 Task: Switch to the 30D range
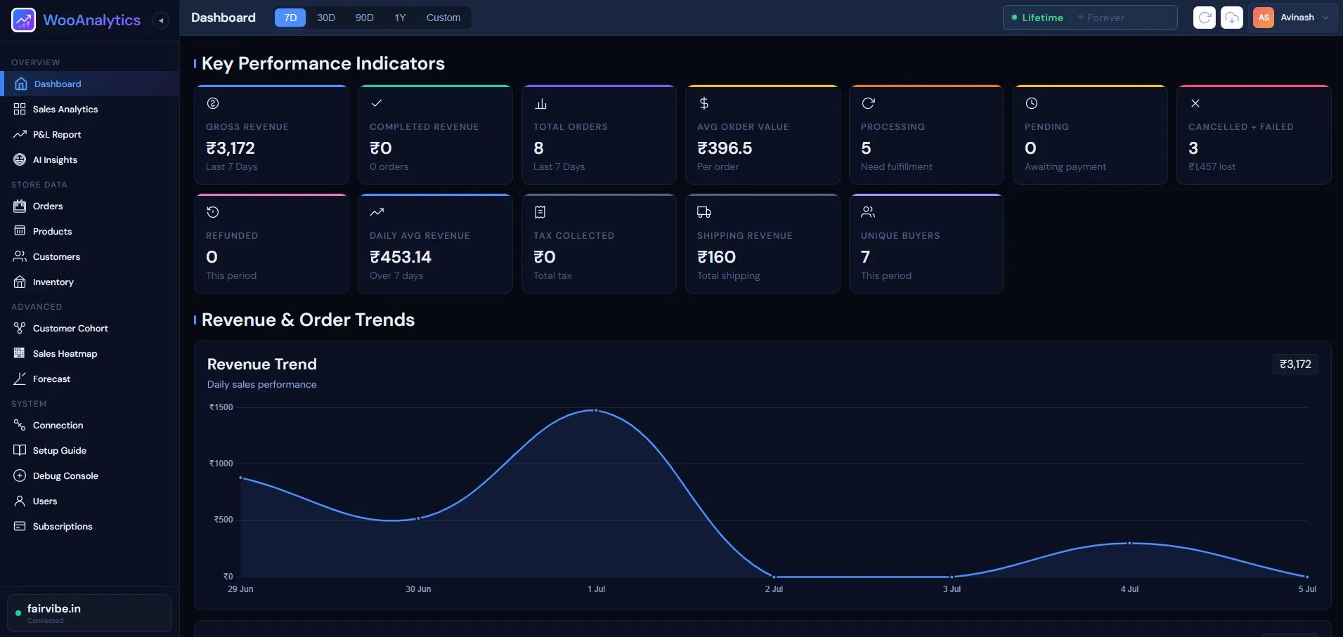point(326,18)
